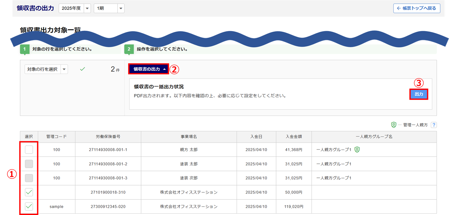Image resolution: width=449 pixels, height=215 pixels.
Task: Uncheck the row with 入金金額 50,000円
Action: pyautogui.click(x=29, y=192)
